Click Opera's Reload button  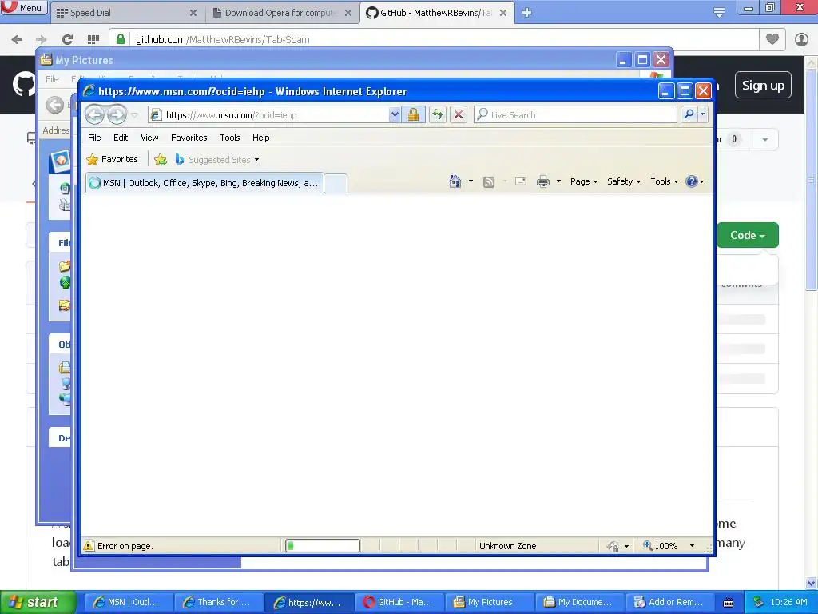tap(67, 39)
